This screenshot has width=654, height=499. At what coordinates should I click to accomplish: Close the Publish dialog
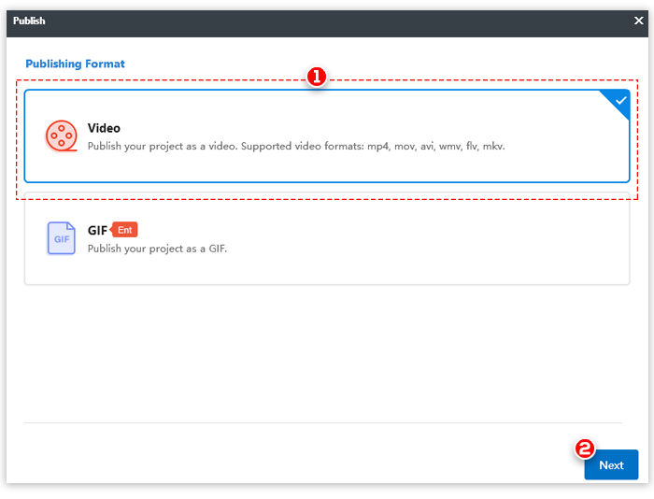click(x=638, y=21)
